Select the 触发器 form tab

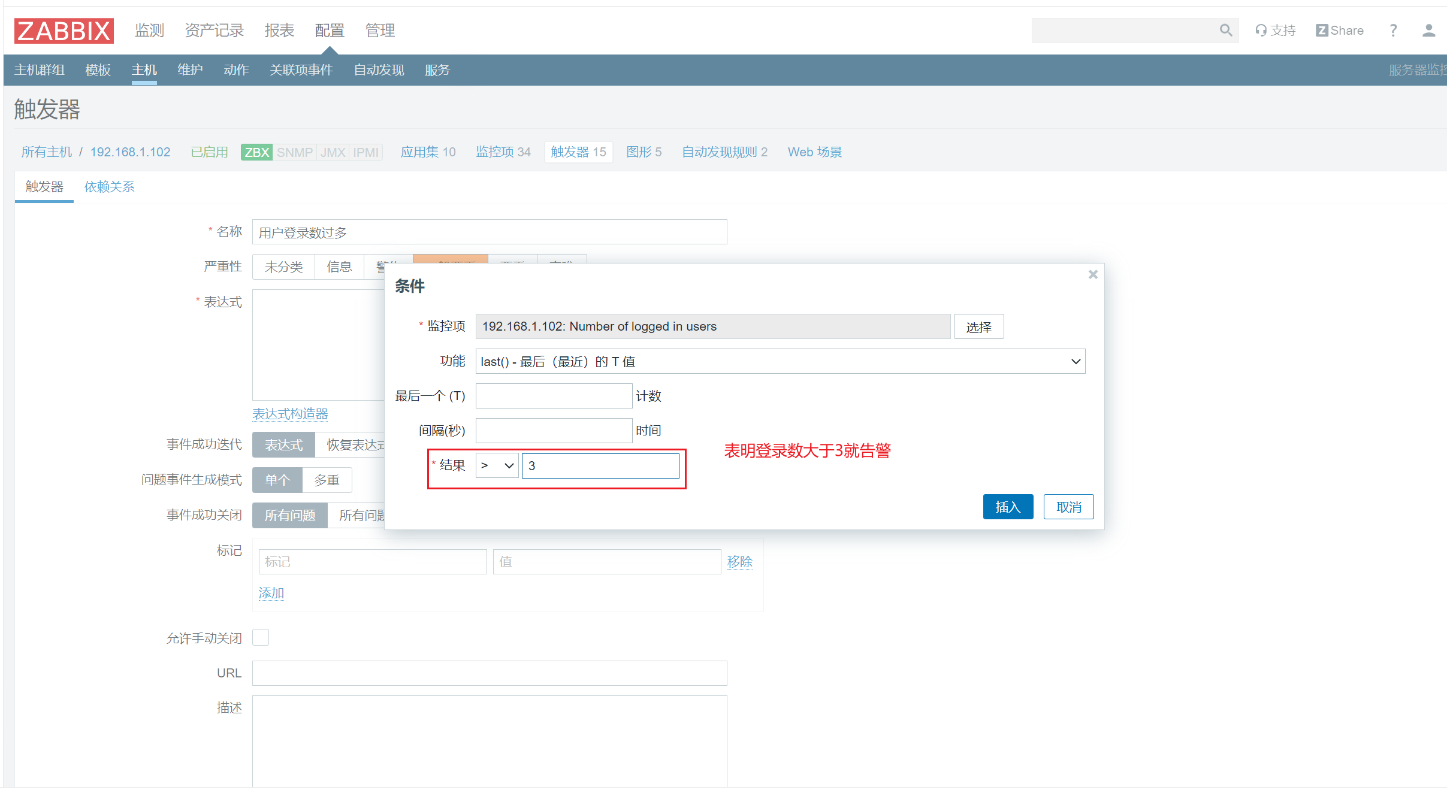[44, 187]
